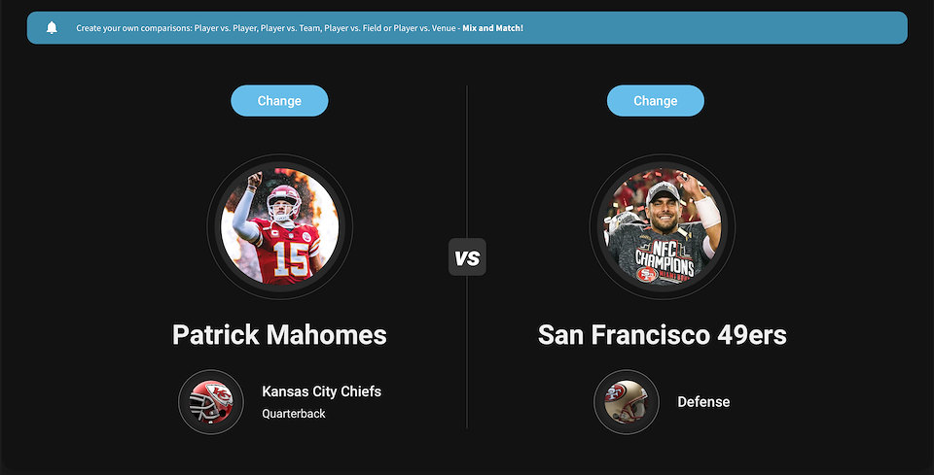This screenshot has width=934, height=475.
Task: Open Patrick Mahomes' circular profile photo
Action: click(x=280, y=226)
